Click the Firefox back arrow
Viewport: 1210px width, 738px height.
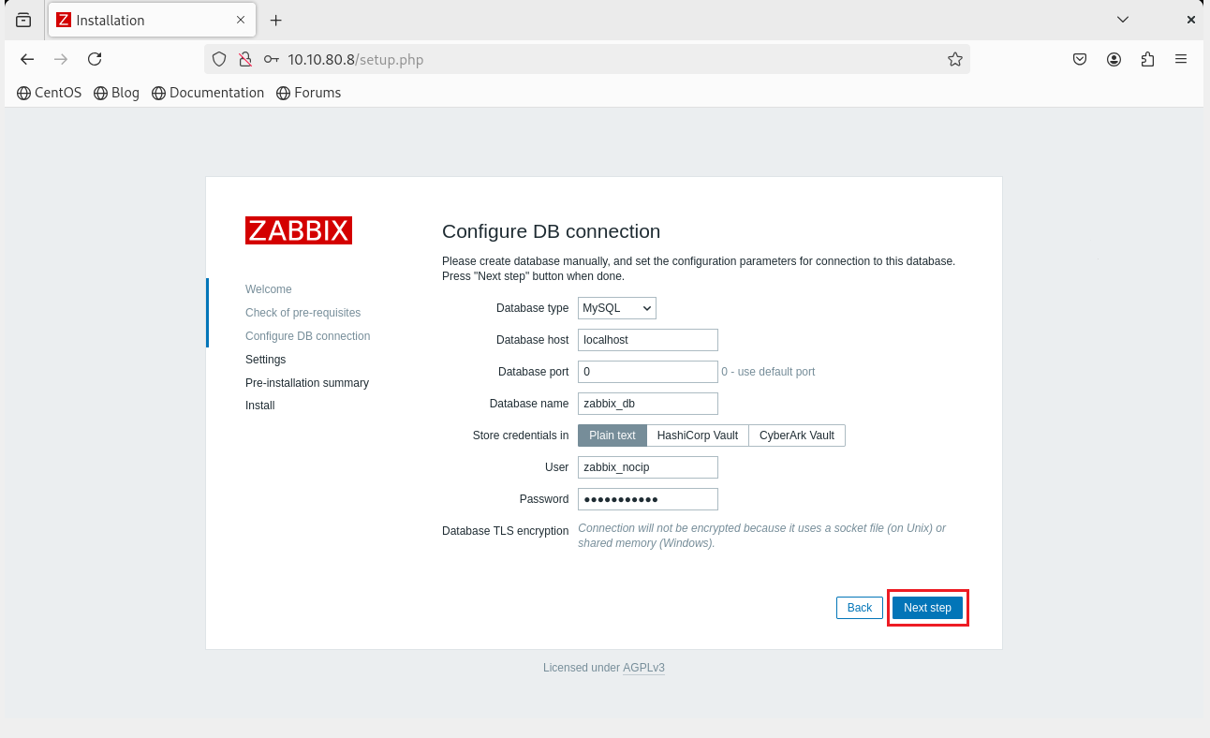point(27,59)
